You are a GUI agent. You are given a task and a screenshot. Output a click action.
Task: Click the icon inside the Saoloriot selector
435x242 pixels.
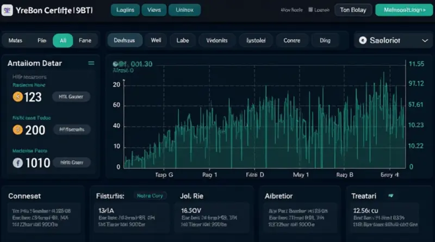click(x=363, y=40)
